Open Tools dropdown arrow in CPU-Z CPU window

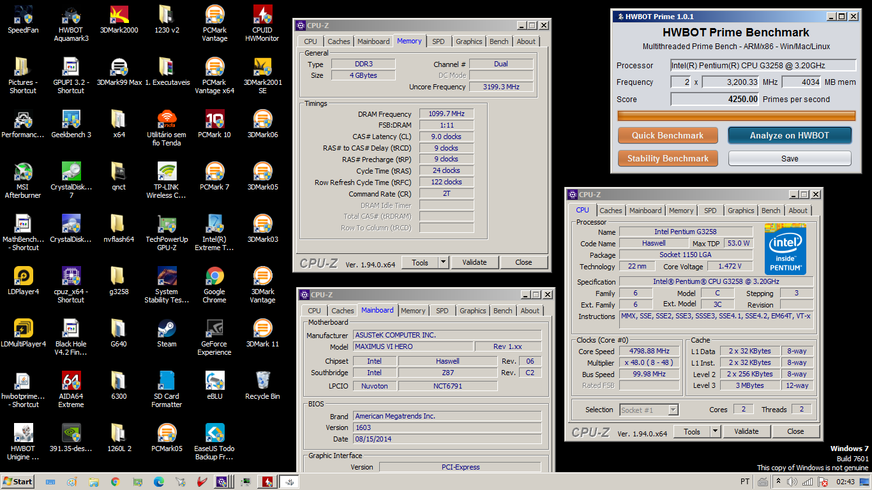tap(715, 431)
